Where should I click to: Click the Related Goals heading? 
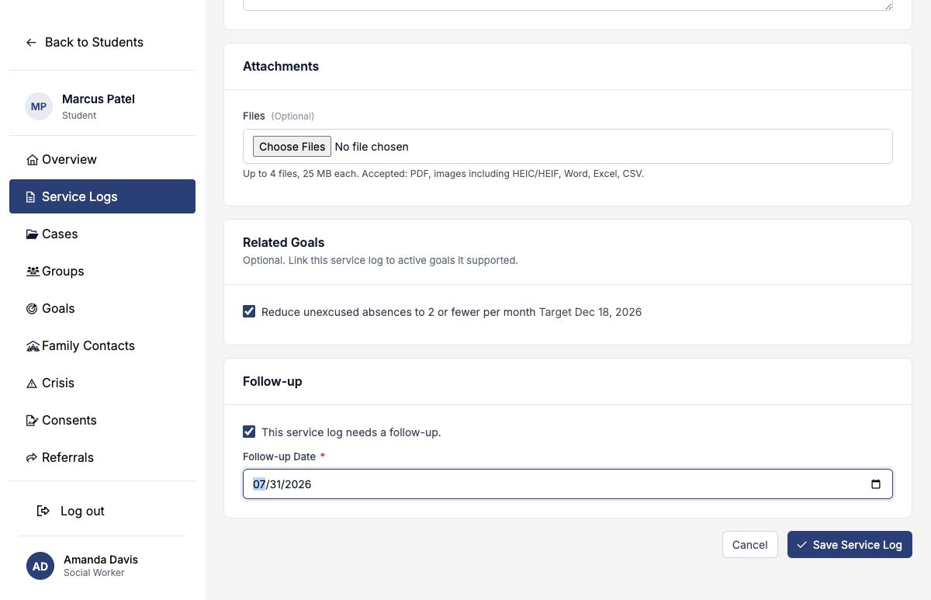point(283,242)
